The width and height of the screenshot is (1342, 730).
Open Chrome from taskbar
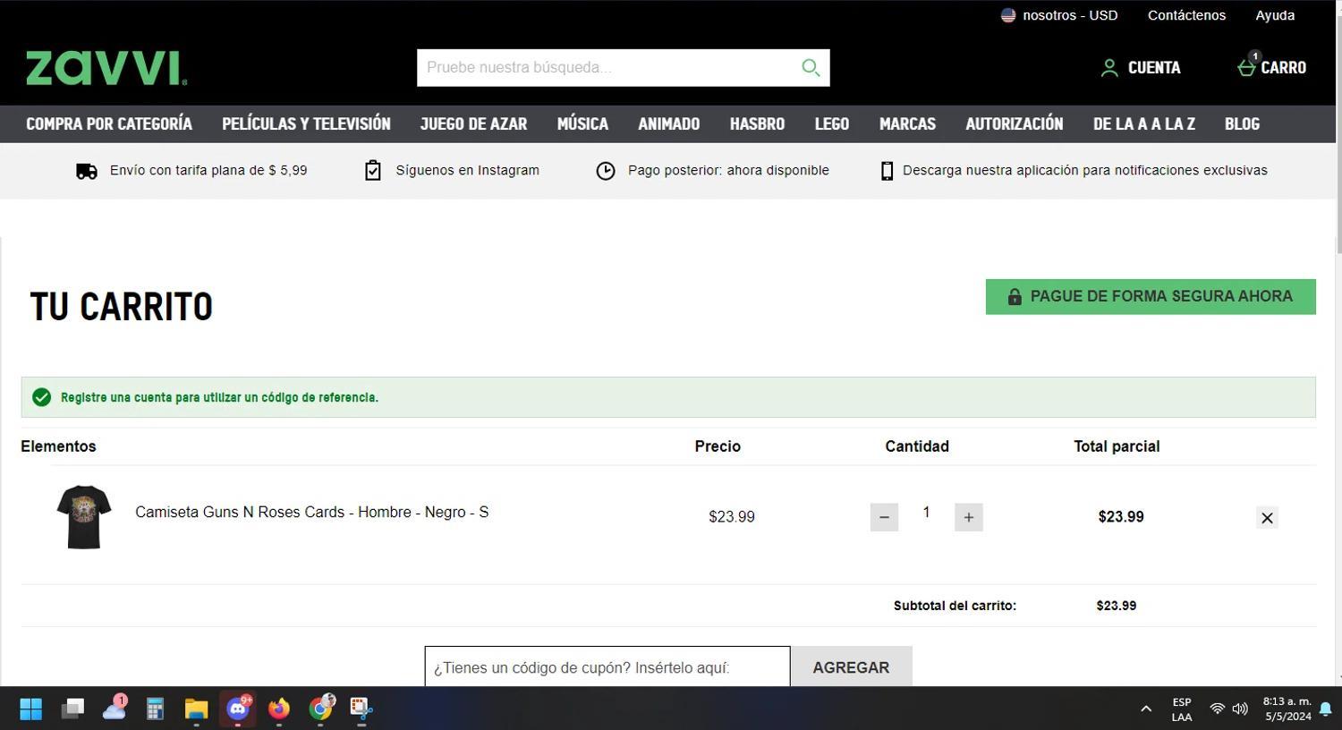click(320, 709)
